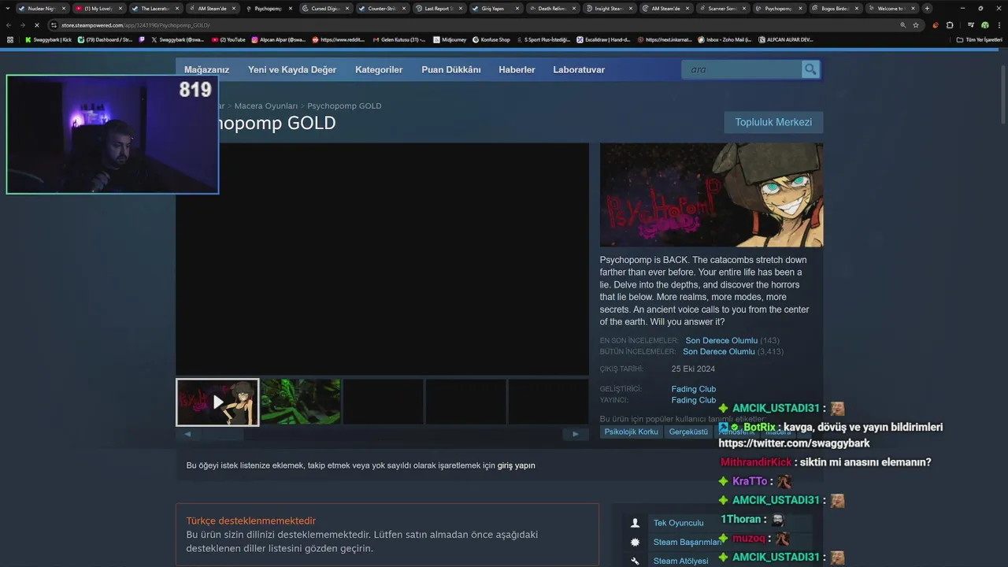Open Yeni ve Kayda Değer menu
The height and width of the screenshot is (567, 1008).
292,69
